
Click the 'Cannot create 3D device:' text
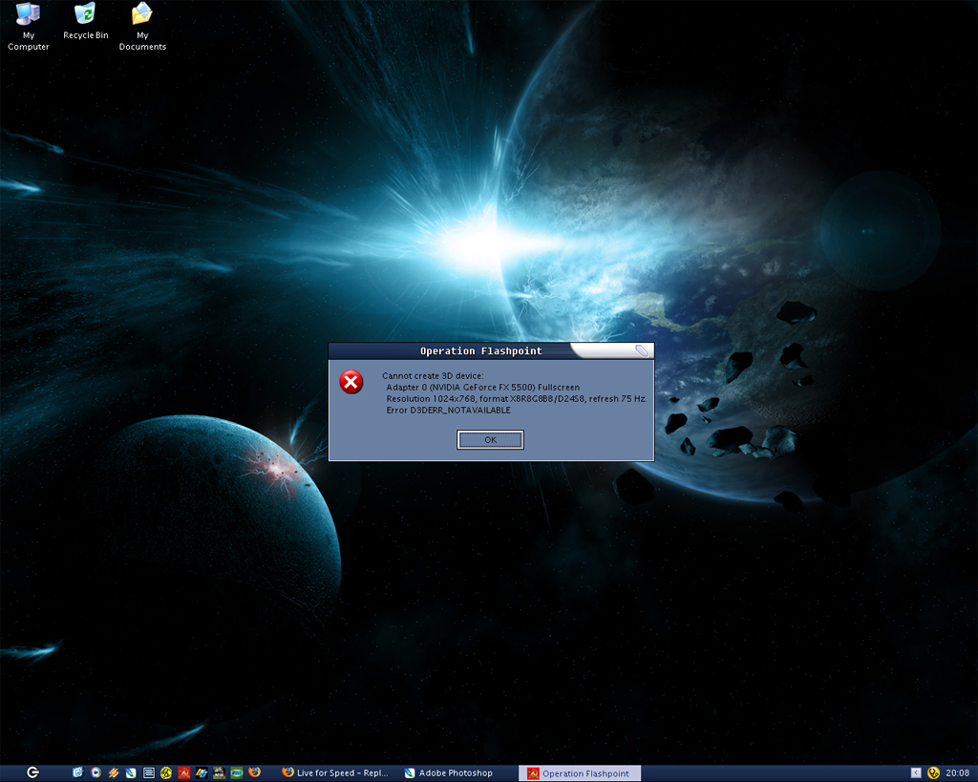pyautogui.click(x=433, y=376)
